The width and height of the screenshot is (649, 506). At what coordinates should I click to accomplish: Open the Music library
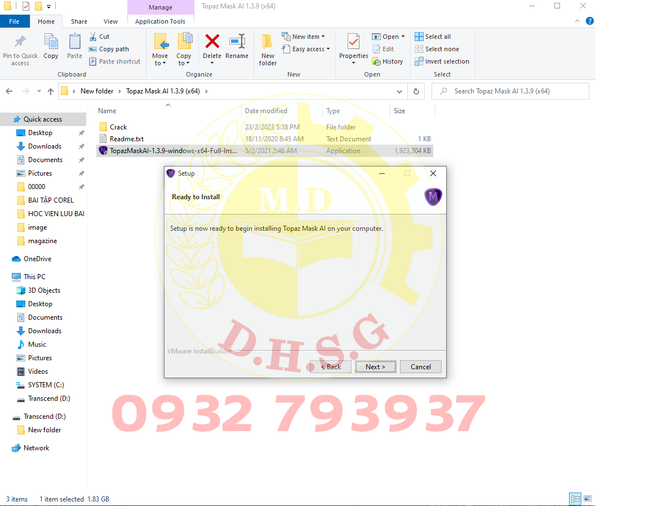37,344
